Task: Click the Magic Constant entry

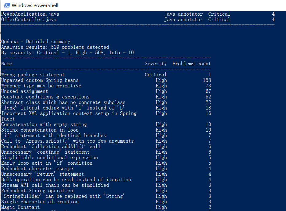Action: pyautogui.click(x=21, y=207)
